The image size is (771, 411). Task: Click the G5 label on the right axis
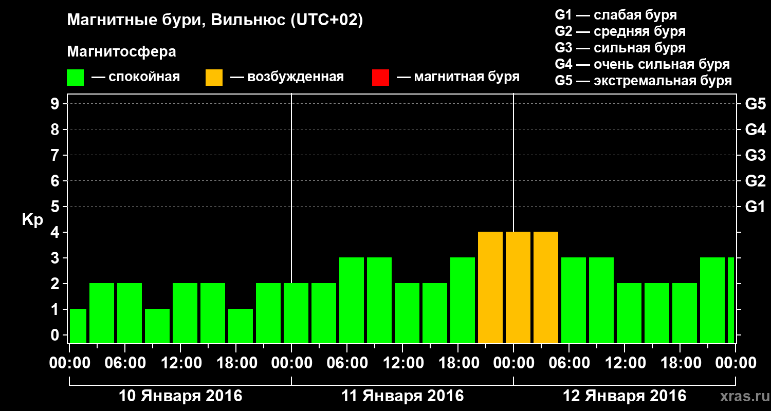point(755,104)
